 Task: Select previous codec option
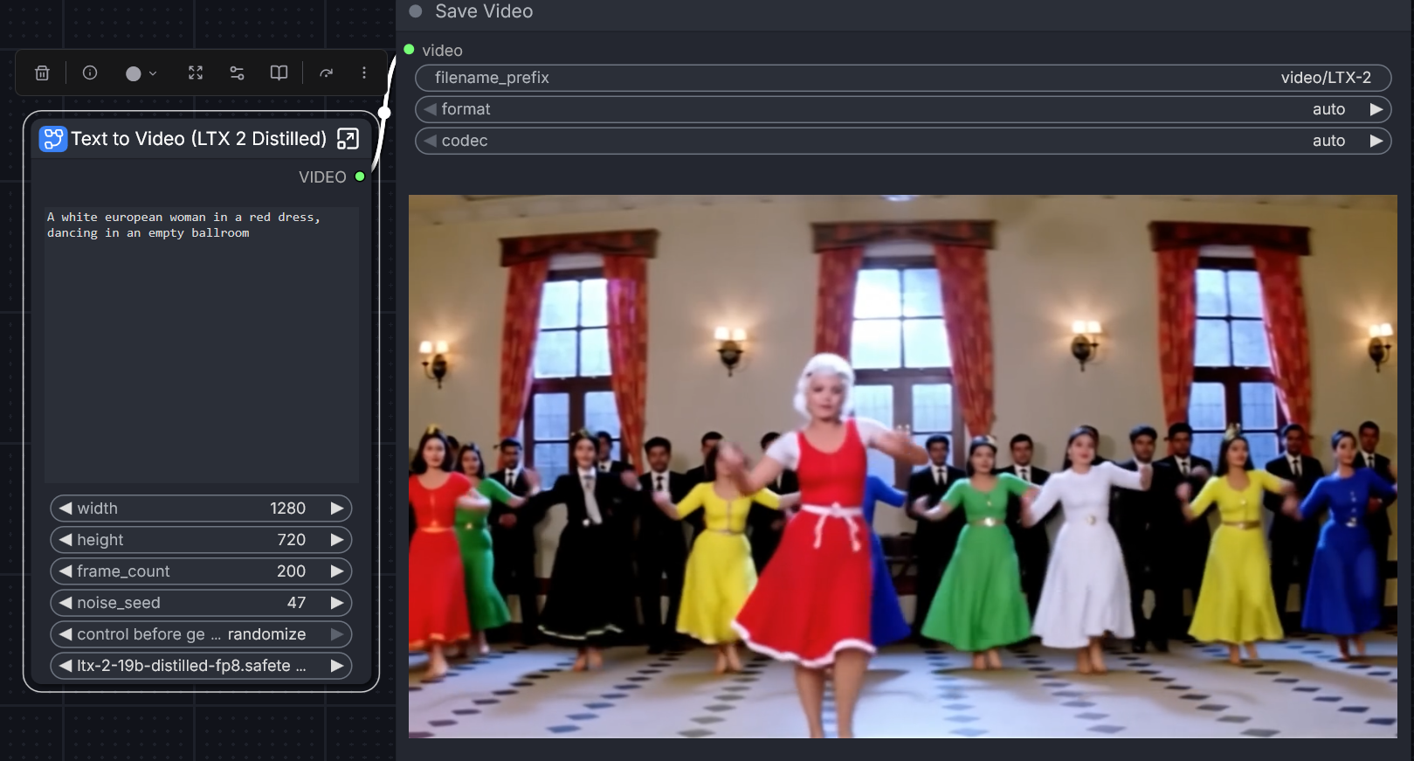[430, 141]
